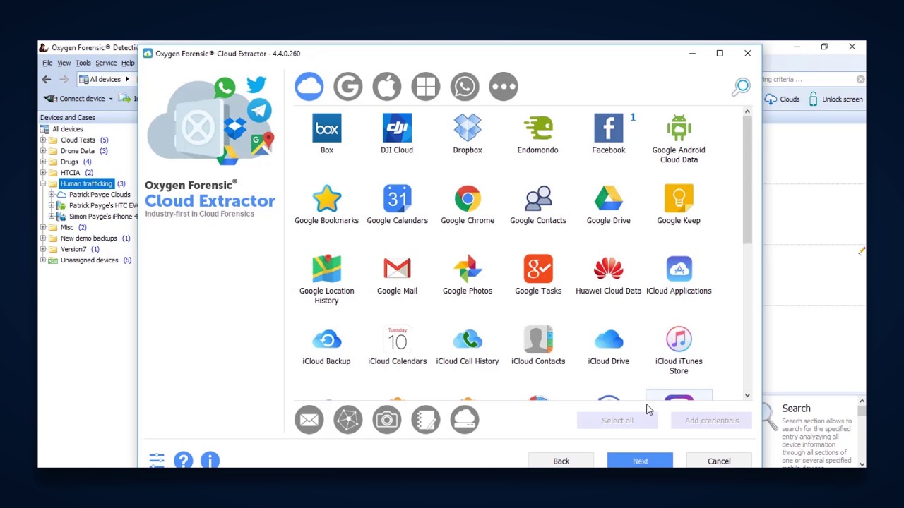Viewport: 904px width, 508px height.
Task: Click the Back button
Action: [561, 461]
